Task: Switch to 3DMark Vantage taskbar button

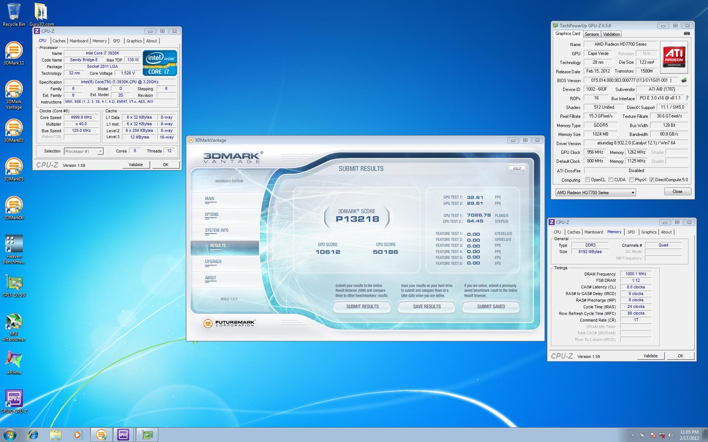Action: coord(101,435)
